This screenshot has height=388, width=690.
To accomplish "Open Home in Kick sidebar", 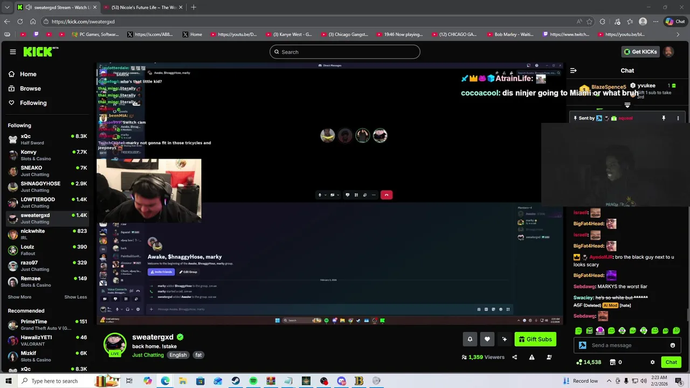I will pyautogui.click(x=28, y=74).
